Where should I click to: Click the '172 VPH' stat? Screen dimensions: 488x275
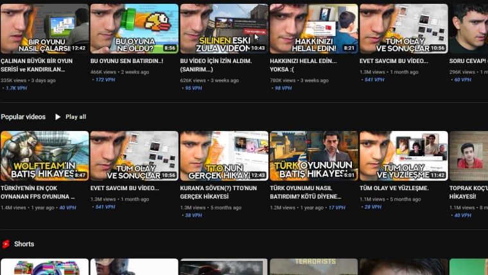(x=105, y=80)
